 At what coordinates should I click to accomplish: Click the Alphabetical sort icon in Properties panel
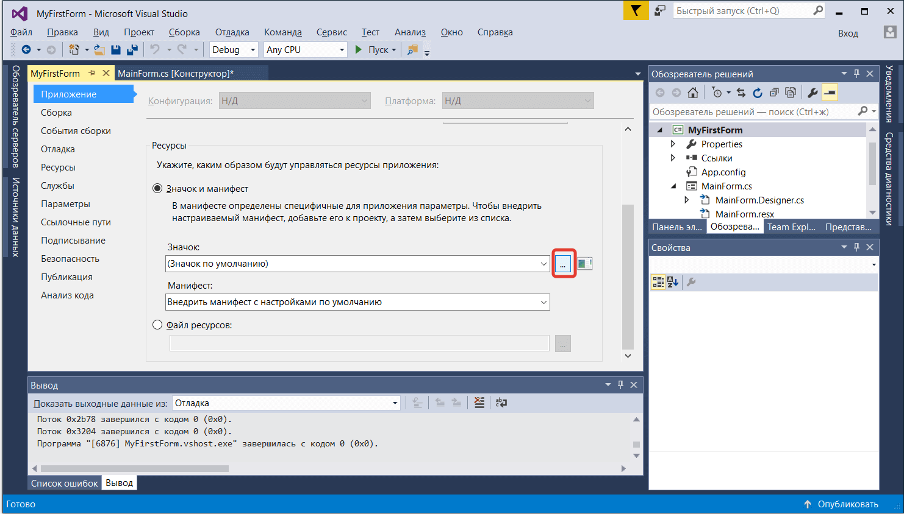pyautogui.click(x=673, y=282)
